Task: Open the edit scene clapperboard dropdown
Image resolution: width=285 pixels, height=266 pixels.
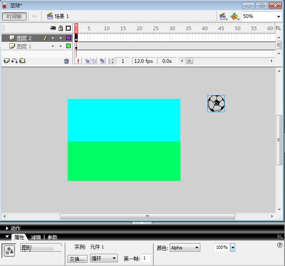Action: coord(223,16)
